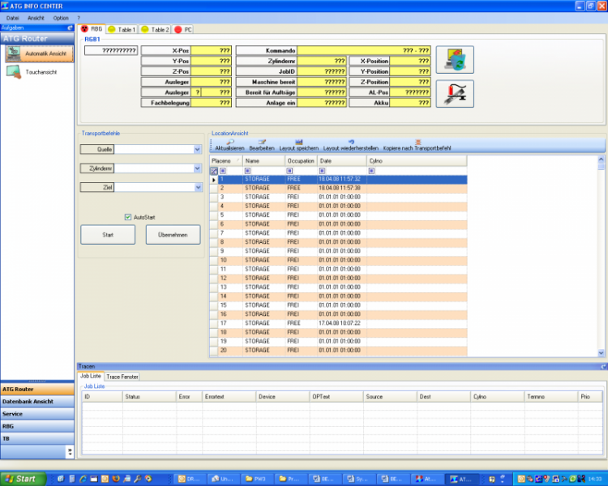
Task: Switch to the Table 1 tab
Action: click(x=122, y=29)
